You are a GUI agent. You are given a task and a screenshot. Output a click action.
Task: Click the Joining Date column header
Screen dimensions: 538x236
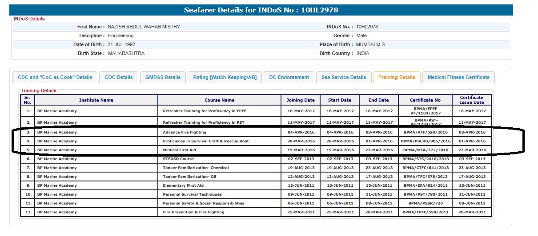pos(300,100)
